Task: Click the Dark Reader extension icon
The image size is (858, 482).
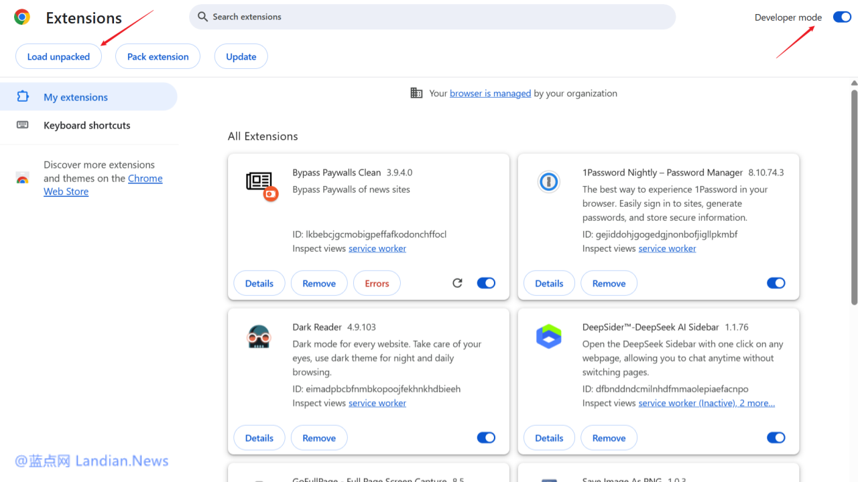Action: coord(258,337)
